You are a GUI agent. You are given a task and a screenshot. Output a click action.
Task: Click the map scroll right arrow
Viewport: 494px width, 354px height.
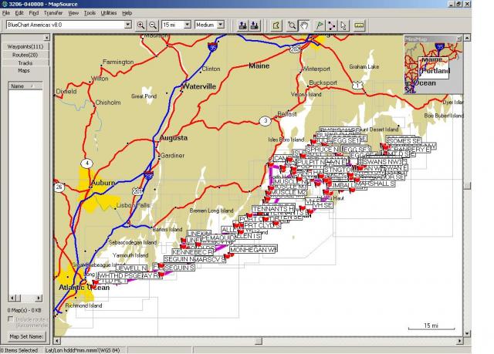[x=460, y=341]
